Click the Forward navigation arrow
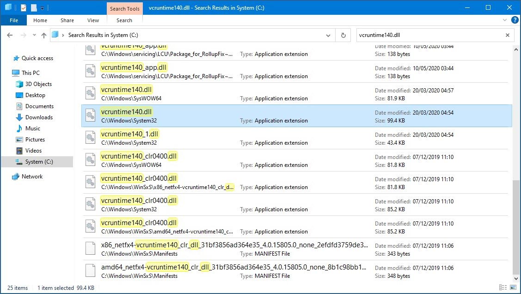Viewport: 521px width, 294px height. tap(23, 35)
